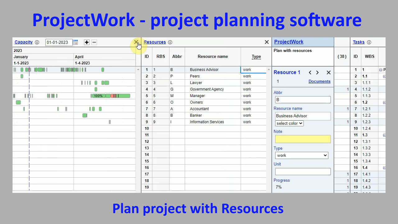Select the Peers resource row
Viewport: 398px width, 224px height.
click(204, 76)
